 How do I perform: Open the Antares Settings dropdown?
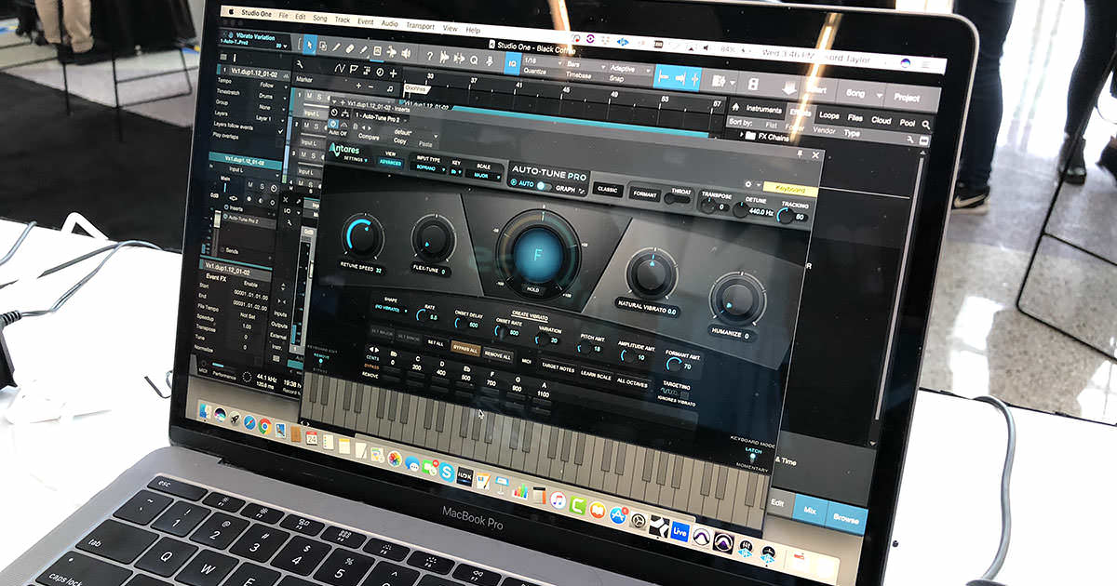tap(357, 159)
